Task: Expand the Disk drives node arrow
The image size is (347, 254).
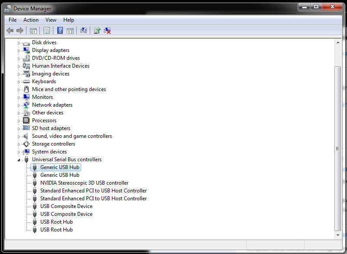Action: (19, 43)
